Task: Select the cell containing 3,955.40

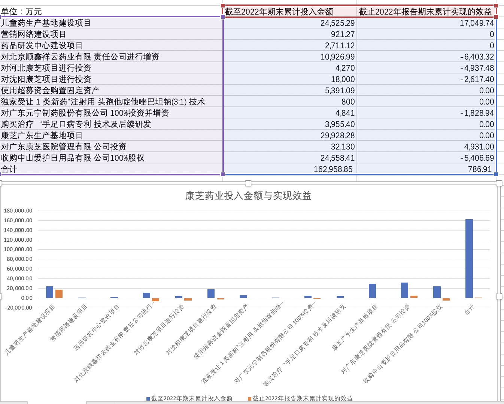Action: 290,124
